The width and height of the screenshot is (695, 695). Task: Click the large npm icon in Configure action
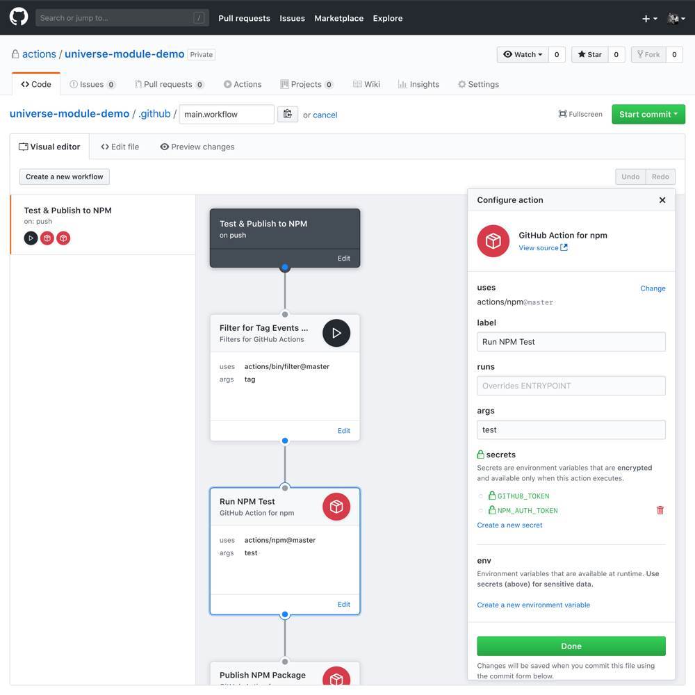(493, 240)
